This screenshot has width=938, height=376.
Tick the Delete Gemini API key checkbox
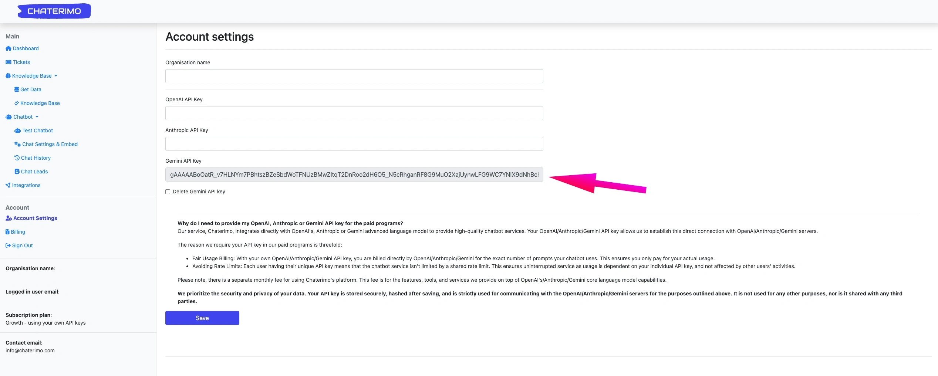(168, 192)
